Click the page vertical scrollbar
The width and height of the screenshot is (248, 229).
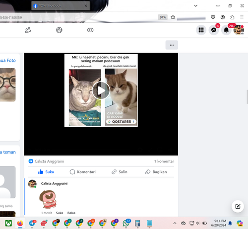click(x=247, y=97)
